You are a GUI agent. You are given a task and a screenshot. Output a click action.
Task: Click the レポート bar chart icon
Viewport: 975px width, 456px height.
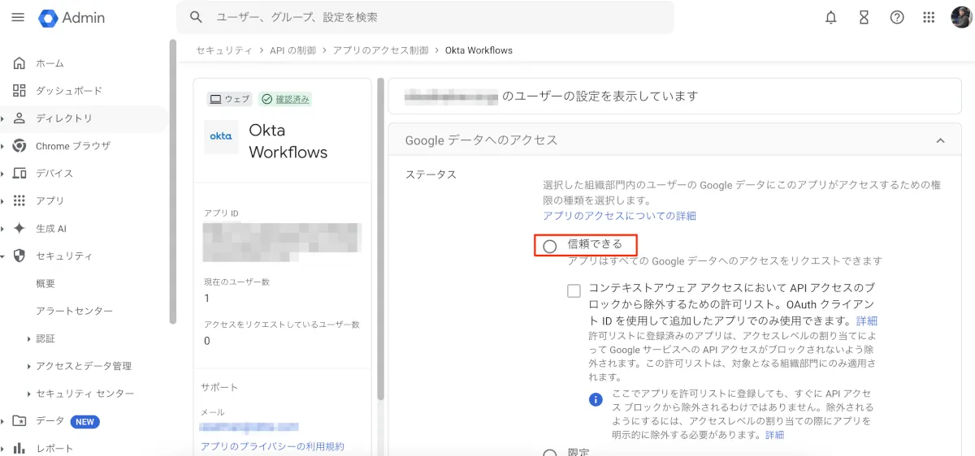19,448
